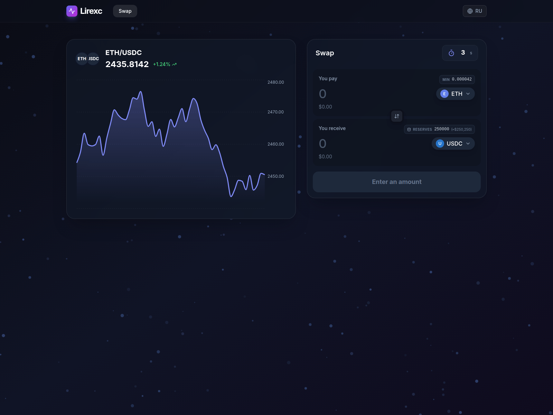This screenshot has height=415, width=553.
Task: Click the ETH/USDC pair title
Action: point(123,53)
